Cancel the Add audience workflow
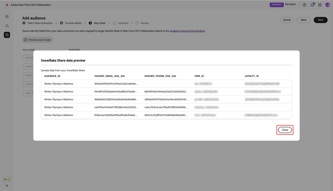 click(x=286, y=20)
